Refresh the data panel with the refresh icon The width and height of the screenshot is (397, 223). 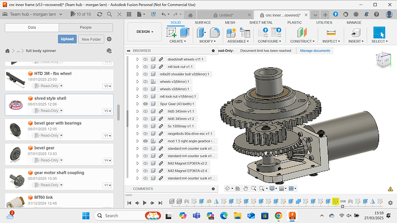(x=100, y=14)
